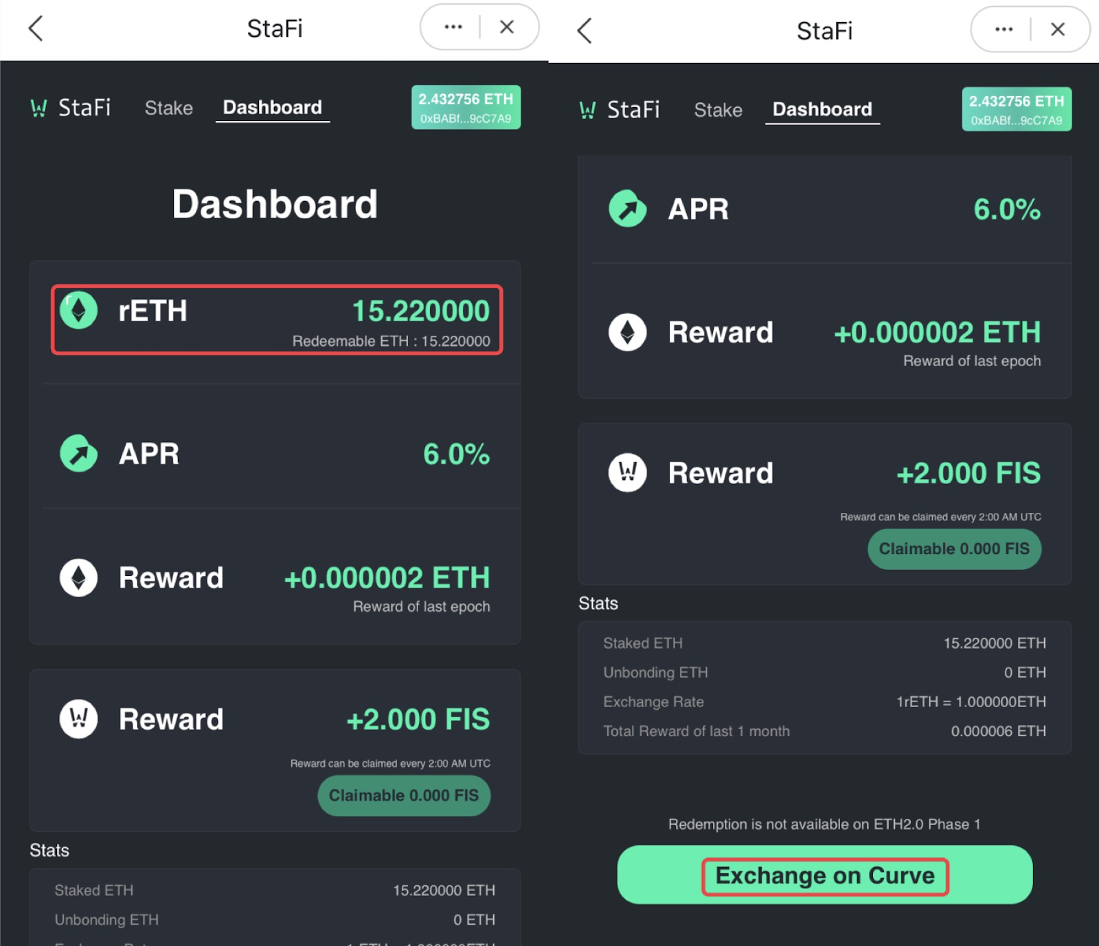Select Dashboard tab in left screen

point(273,108)
